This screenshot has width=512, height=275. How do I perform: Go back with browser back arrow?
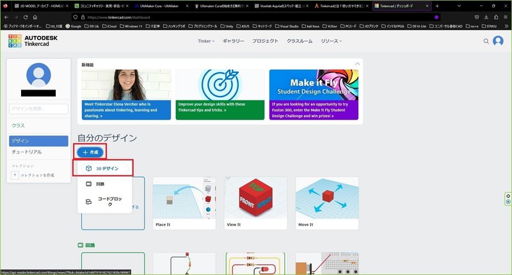click(x=6, y=17)
